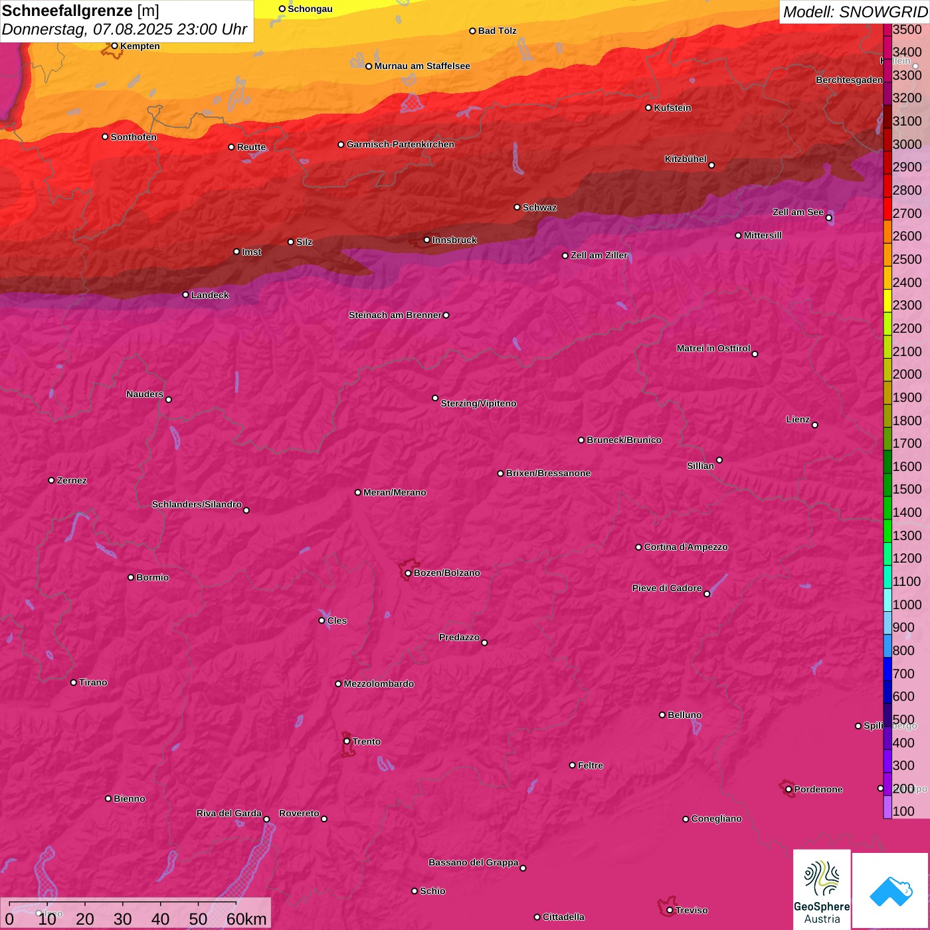Click the 100 m violet legend swatch
The height and width of the screenshot is (930, 930).
pyautogui.click(x=887, y=807)
